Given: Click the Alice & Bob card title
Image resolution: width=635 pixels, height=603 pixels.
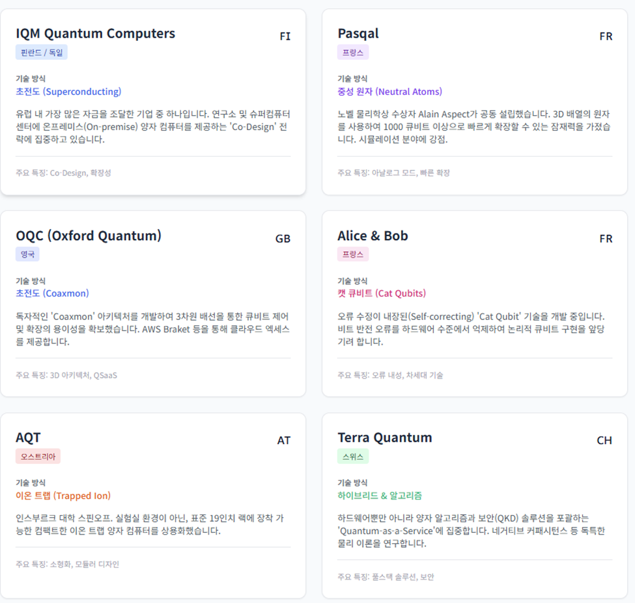Looking at the screenshot, I should 373,235.
